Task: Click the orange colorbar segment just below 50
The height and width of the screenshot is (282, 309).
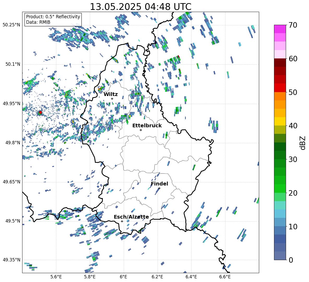Action: coord(280,96)
